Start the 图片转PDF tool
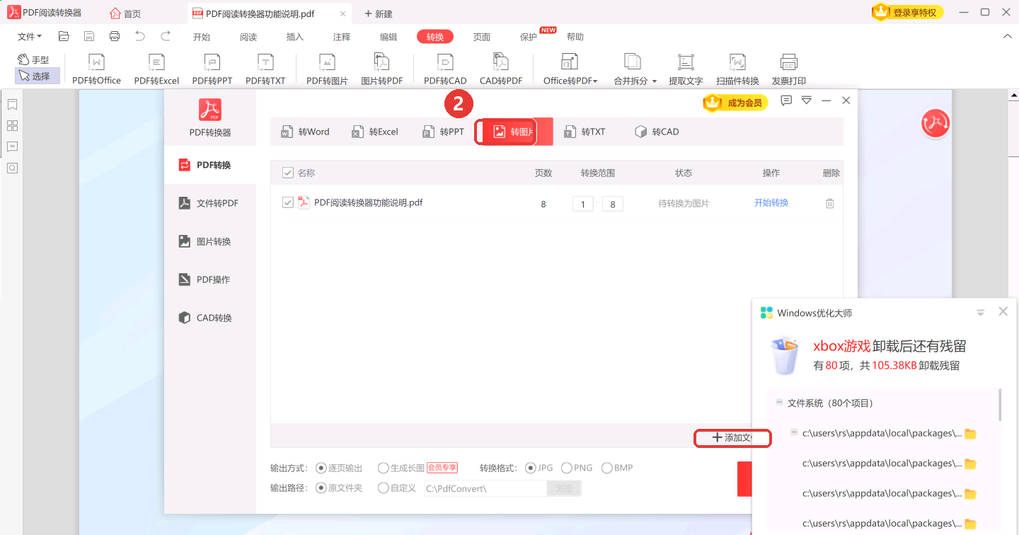1019x535 pixels. coord(382,69)
